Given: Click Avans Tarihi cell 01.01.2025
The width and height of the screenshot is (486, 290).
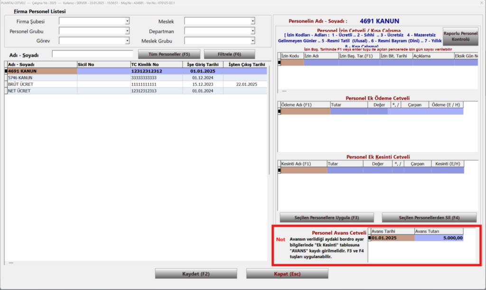Looking at the screenshot, I should point(393,238).
